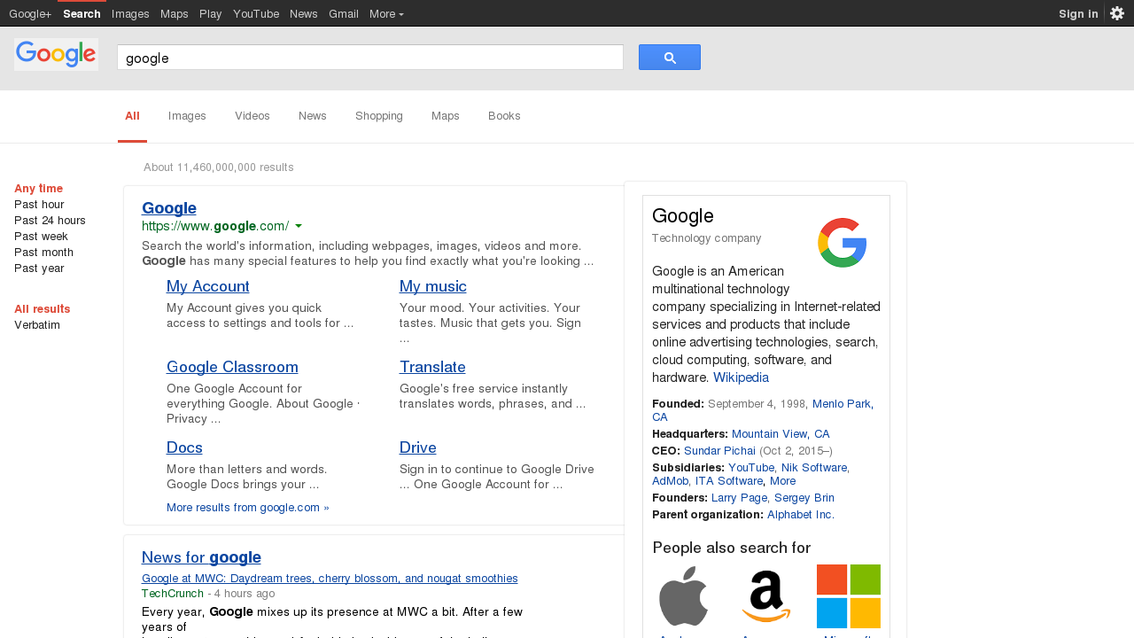Select the All results tab
The width and height of the screenshot is (1134, 638).
[132, 116]
